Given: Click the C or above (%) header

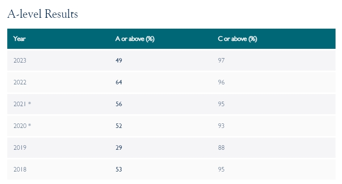Looking at the screenshot, I should [237, 39].
